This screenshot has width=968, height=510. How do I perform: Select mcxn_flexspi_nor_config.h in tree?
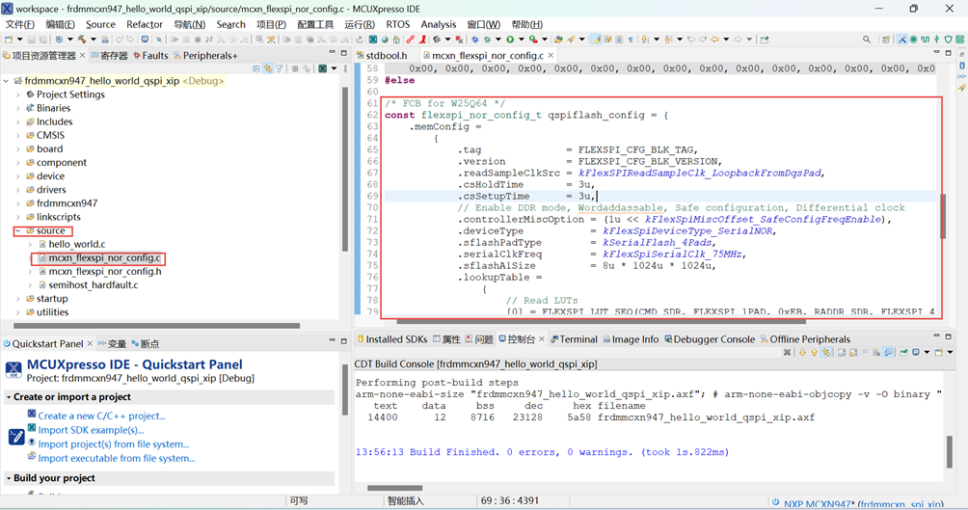click(105, 271)
